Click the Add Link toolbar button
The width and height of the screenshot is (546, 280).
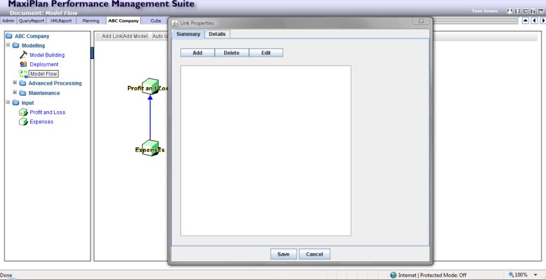pos(112,36)
